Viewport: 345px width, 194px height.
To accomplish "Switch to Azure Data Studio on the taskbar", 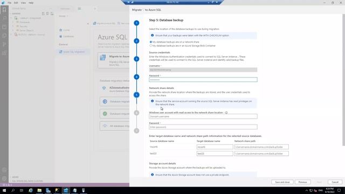I will (66, 190).
